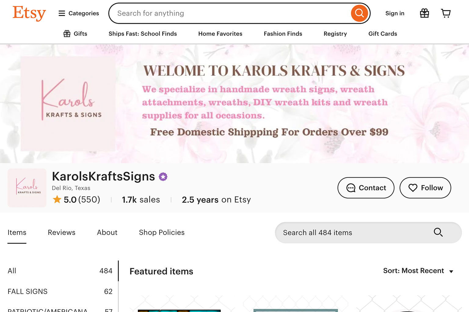Image resolution: width=469 pixels, height=312 pixels.
Task: Click the star rating 5.0 (550)
Action: click(x=76, y=200)
